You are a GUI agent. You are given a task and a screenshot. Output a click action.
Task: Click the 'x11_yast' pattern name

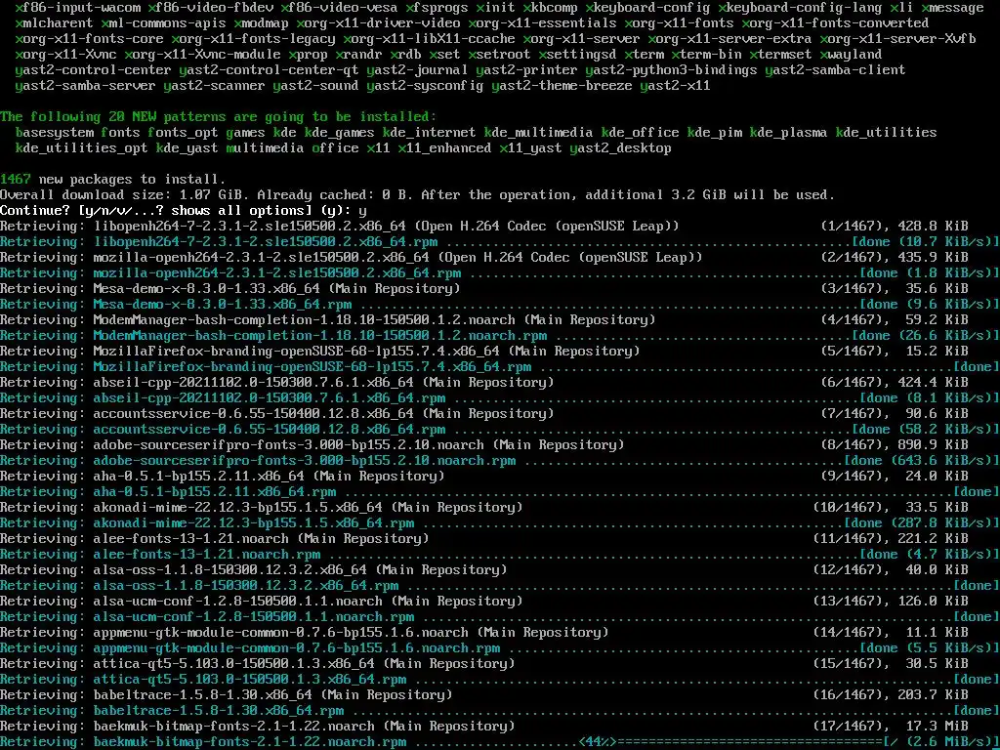(530, 148)
